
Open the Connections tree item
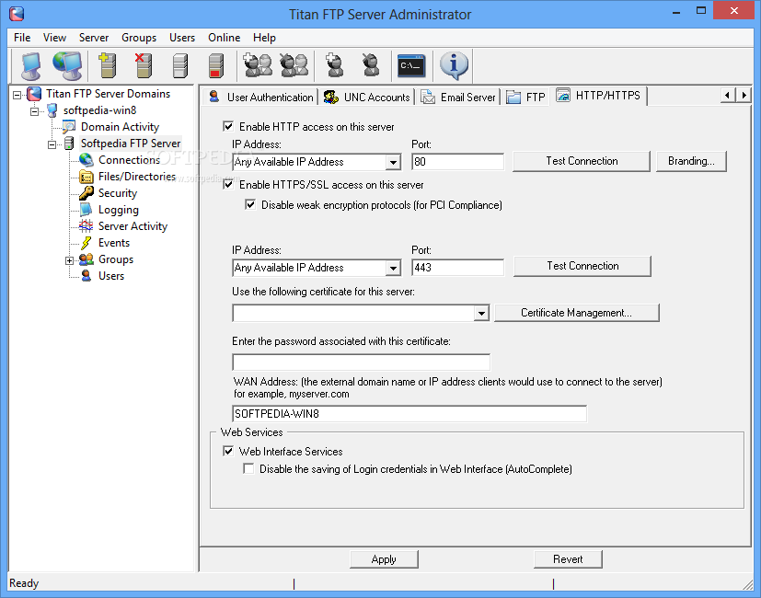tap(129, 160)
